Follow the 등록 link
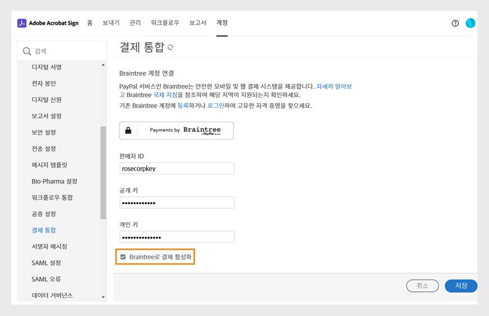 tap(183, 106)
